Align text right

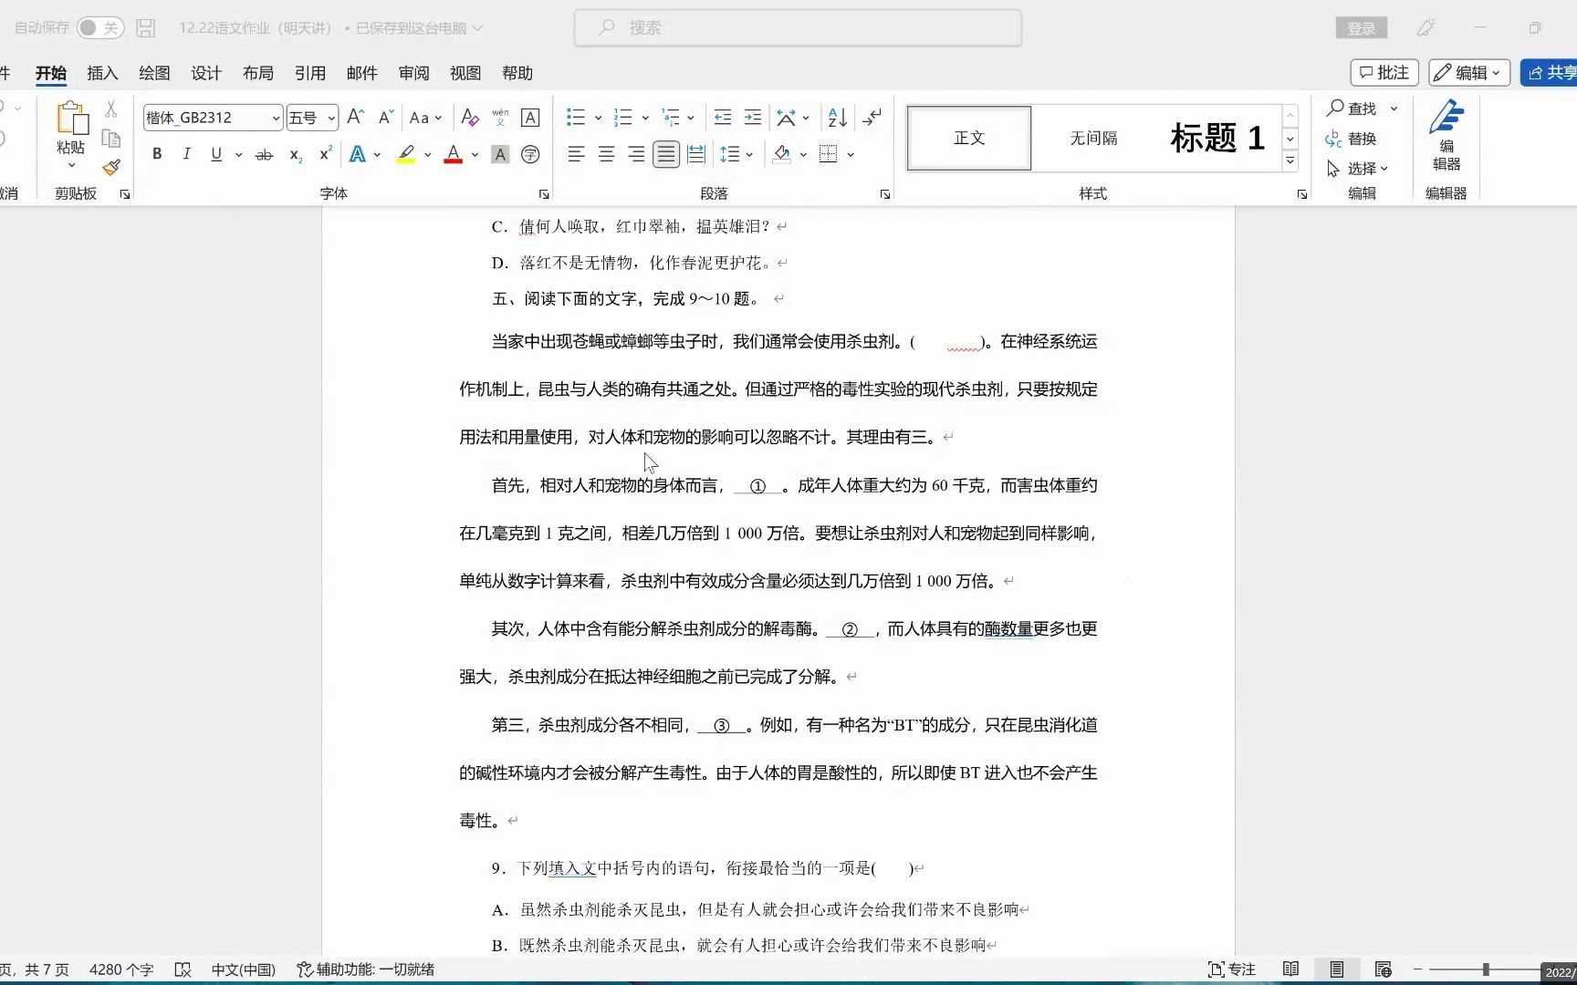(x=636, y=154)
